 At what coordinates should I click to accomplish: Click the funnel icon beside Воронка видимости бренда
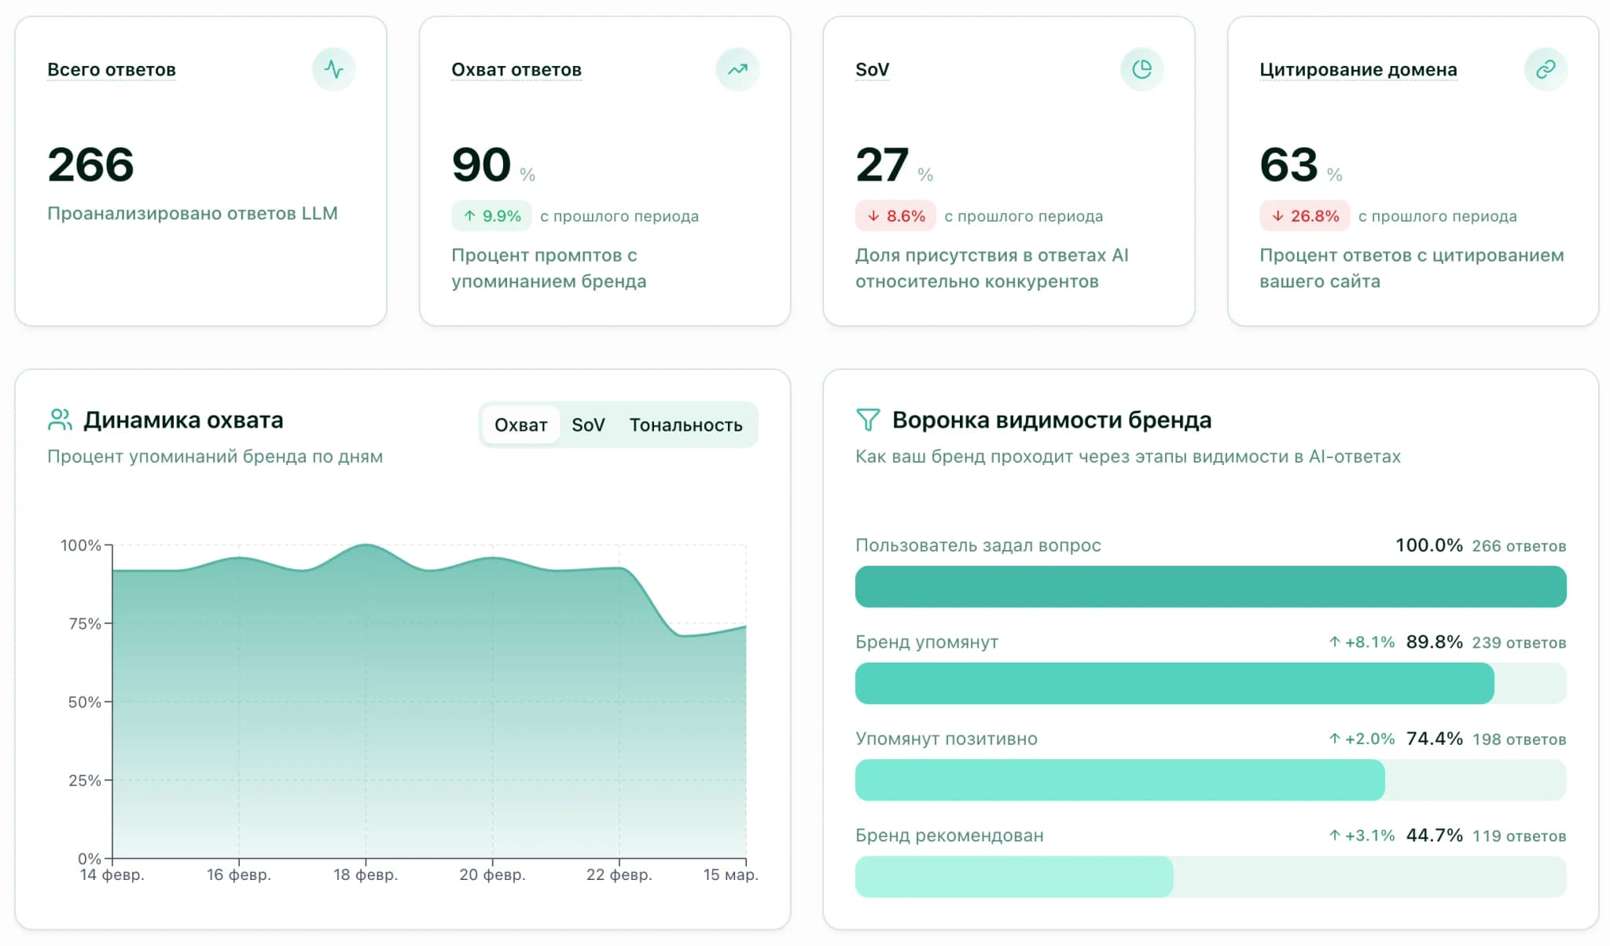[868, 420]
